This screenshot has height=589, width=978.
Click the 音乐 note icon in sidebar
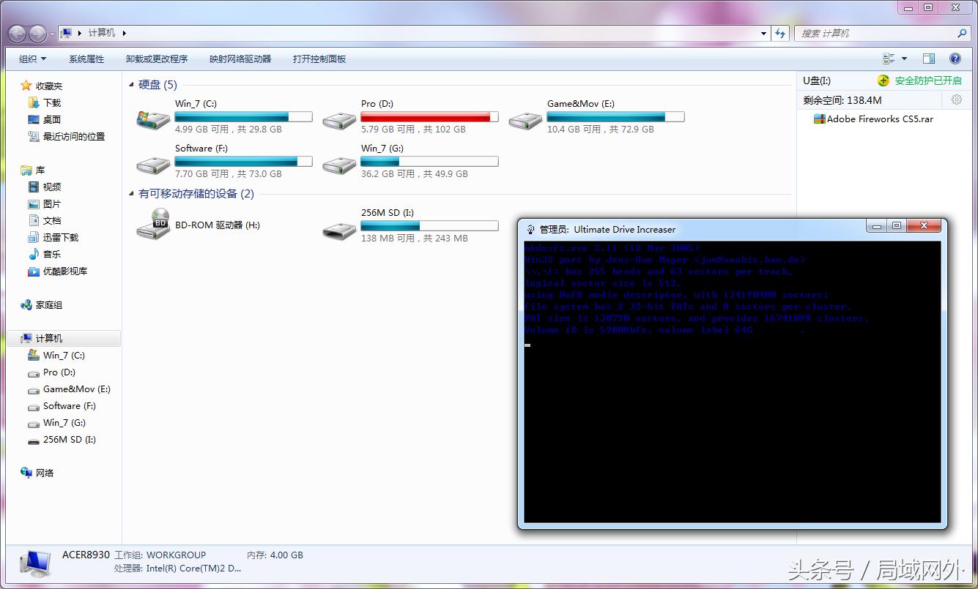pos(34,254)
